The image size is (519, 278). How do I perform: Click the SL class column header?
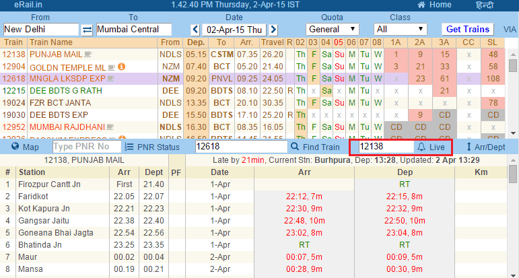coord(493,42)
